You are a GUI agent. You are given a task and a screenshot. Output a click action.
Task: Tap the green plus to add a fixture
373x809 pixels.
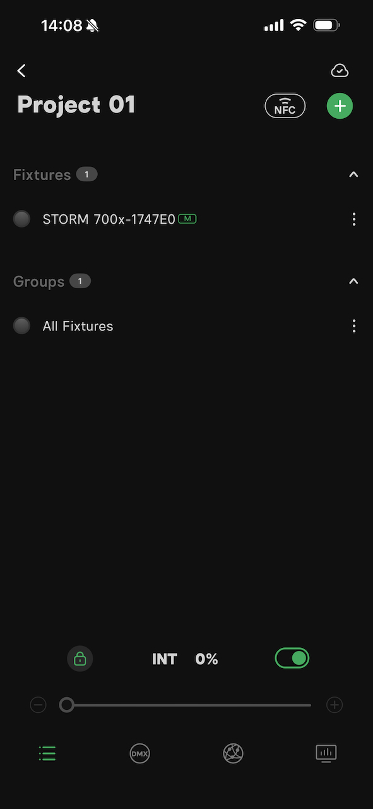tap(340, 106)
